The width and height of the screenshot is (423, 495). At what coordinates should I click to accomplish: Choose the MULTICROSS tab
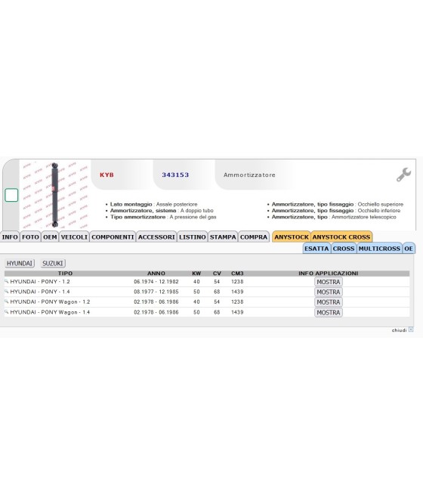click(379, 249)
